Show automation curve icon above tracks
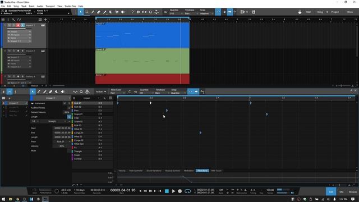 click(x=19, y=20)
